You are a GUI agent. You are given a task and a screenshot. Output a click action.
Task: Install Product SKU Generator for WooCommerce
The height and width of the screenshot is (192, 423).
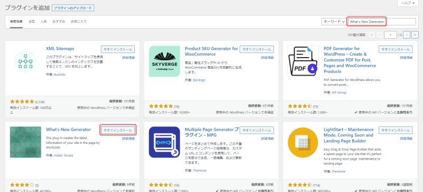tap(256, 49)
